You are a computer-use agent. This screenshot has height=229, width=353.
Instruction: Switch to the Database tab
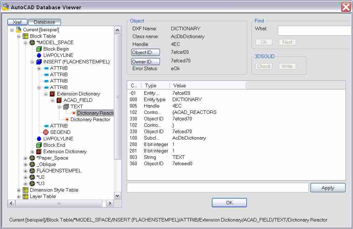(45, 22)
